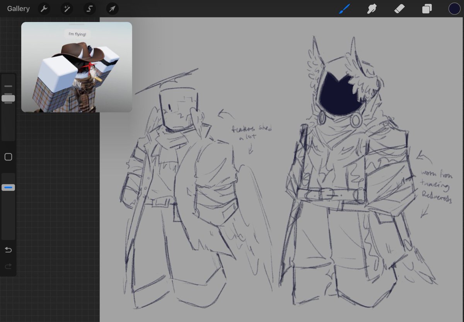Click the brush size slider handle
464x322 pixels.
[x=8, y=98]
